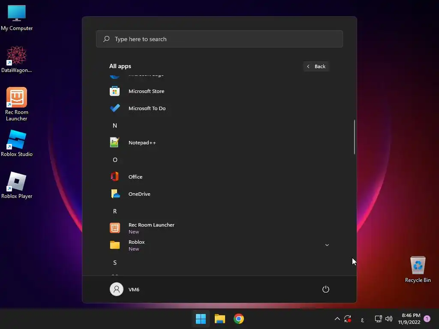Click the VM6 username label
This screenshot has height=329, width=439.
(134, 290)
